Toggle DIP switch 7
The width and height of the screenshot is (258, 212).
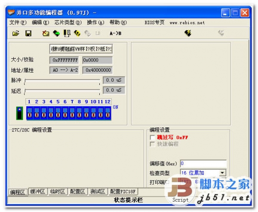[x=72, y=113]
